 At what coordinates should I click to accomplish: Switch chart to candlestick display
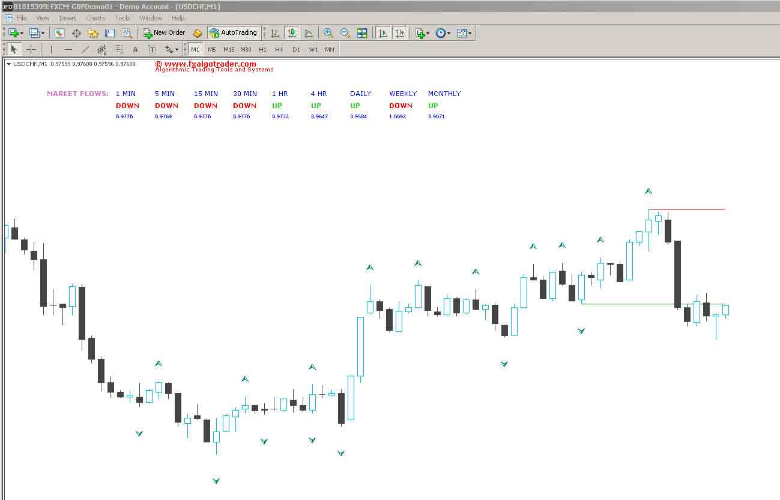(x=292, y=33)
